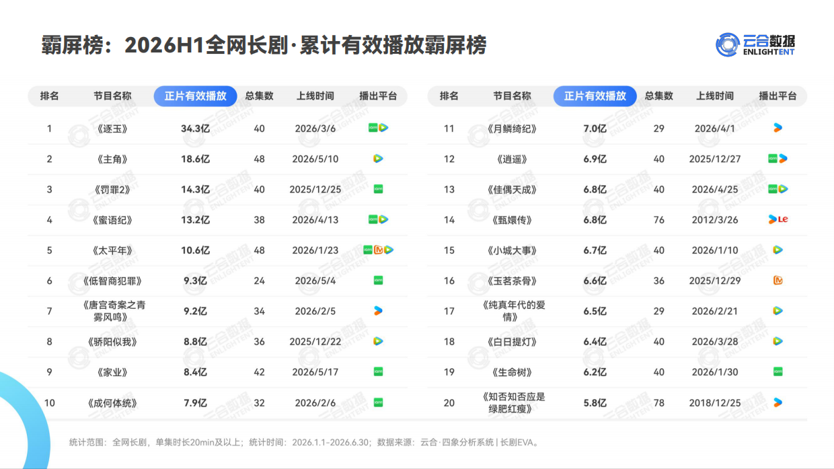Click the Youku icon in 甄嬛传 row

click(x=773, y=219)
